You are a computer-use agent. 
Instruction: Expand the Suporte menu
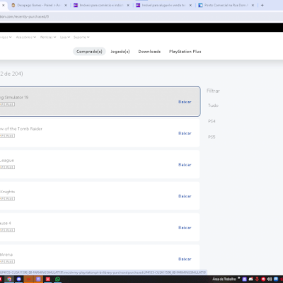[81, 37]
